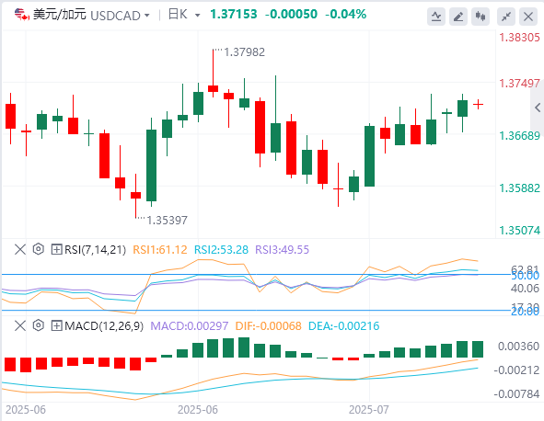Click the MACD(12,26,9) indicator label
Image resolution: width=544 pixels, height=421 pixels.
(104, 325)
